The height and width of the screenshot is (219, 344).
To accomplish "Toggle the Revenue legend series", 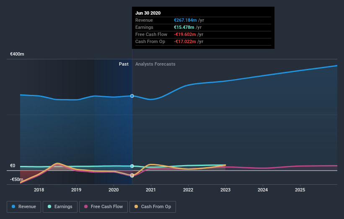I will [24, 207].
